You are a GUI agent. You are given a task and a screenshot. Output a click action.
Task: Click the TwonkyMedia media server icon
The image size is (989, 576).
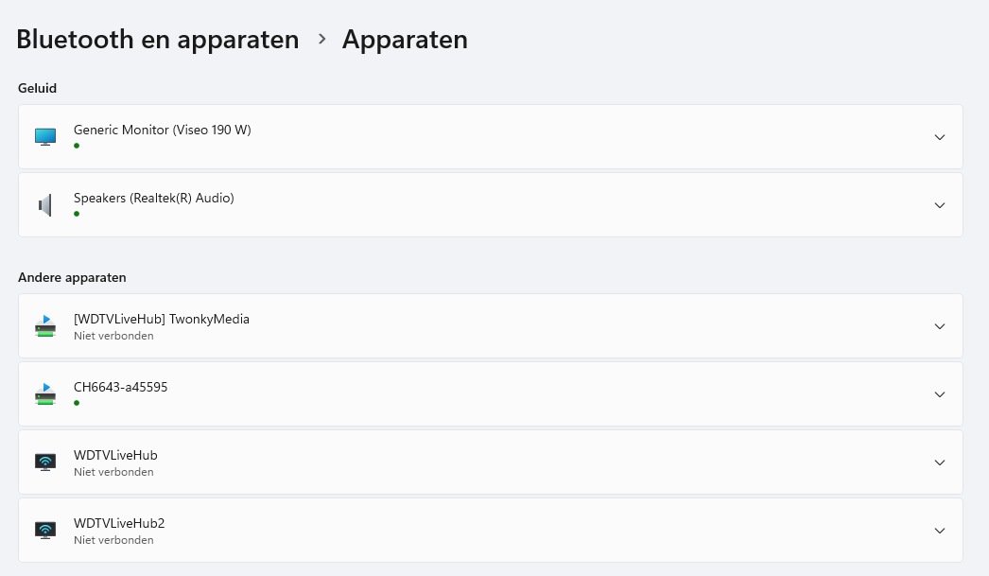click(x=45, y=326)
